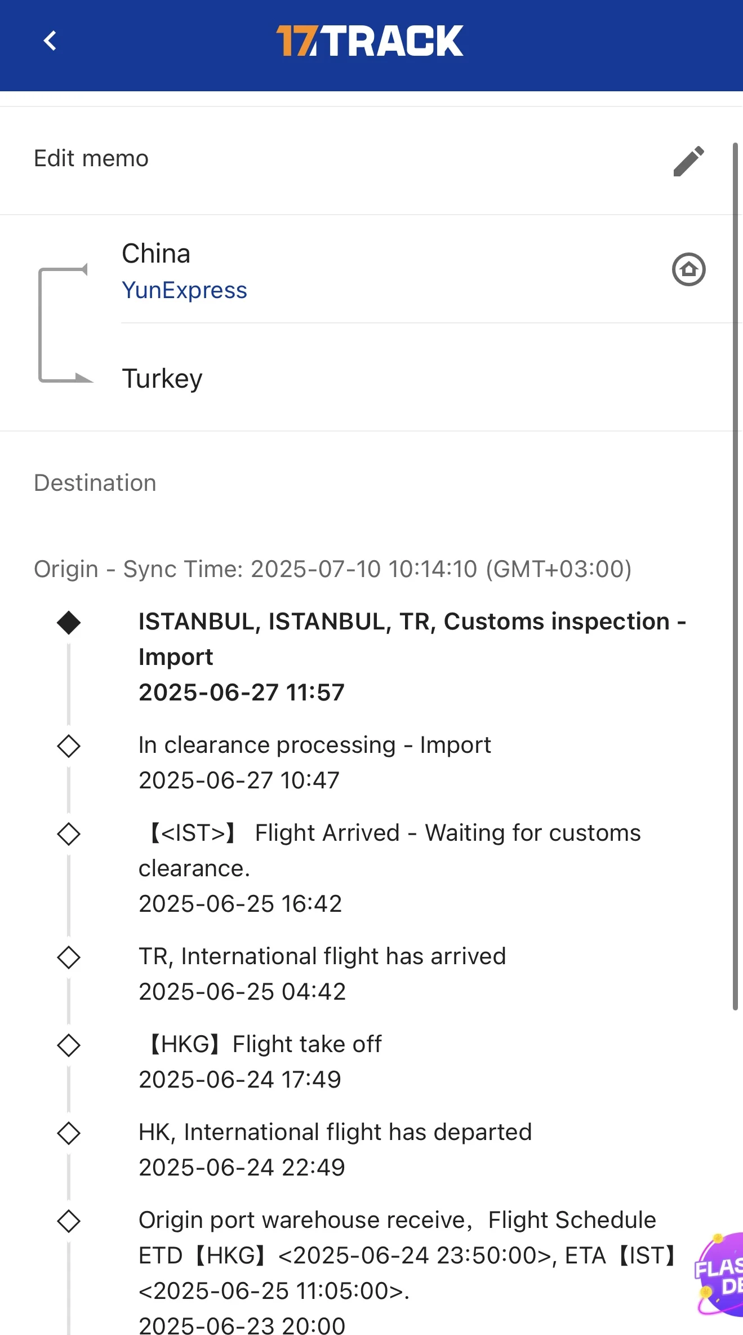The width and height of the screenshot is (743, 1335).
Task: Tap the Origin Sync Time header
Action: tap(332, 569)
